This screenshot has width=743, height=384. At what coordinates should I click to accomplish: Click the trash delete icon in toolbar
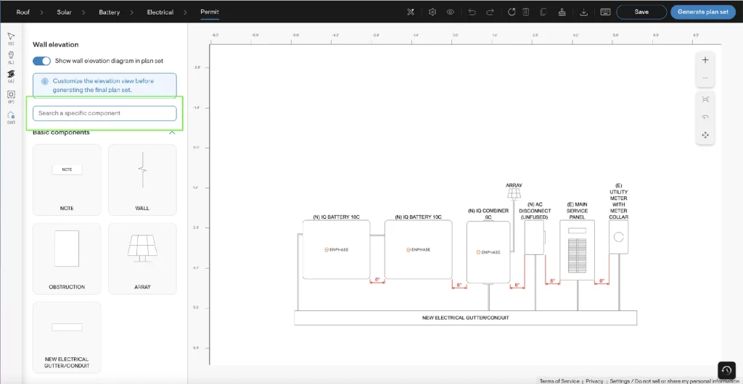pos(526,12)
